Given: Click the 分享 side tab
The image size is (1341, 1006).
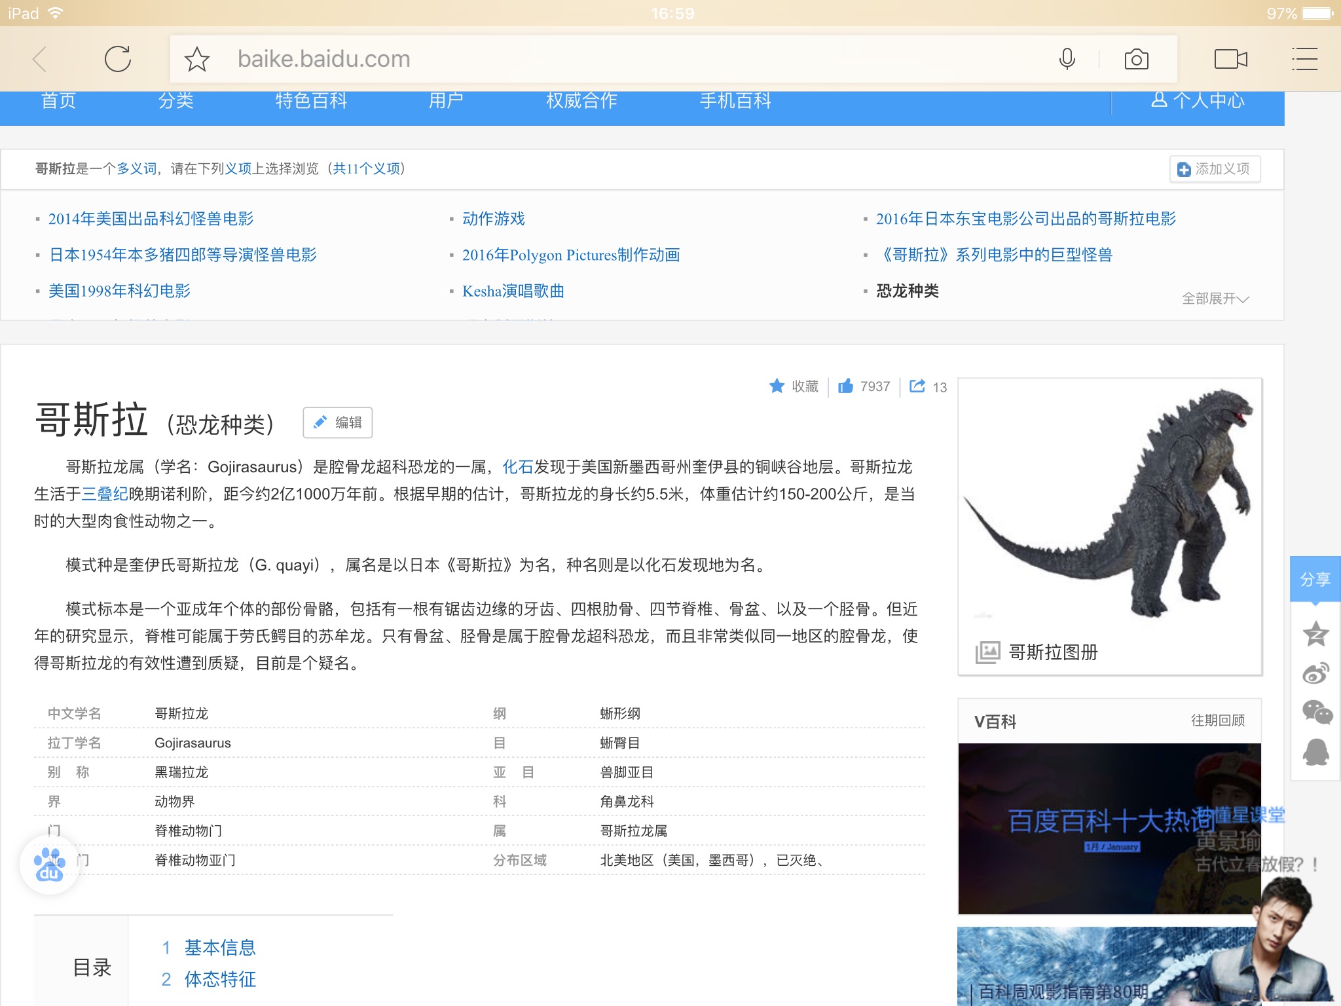Looking at the screenshot, I should [x=1315, y=579].
